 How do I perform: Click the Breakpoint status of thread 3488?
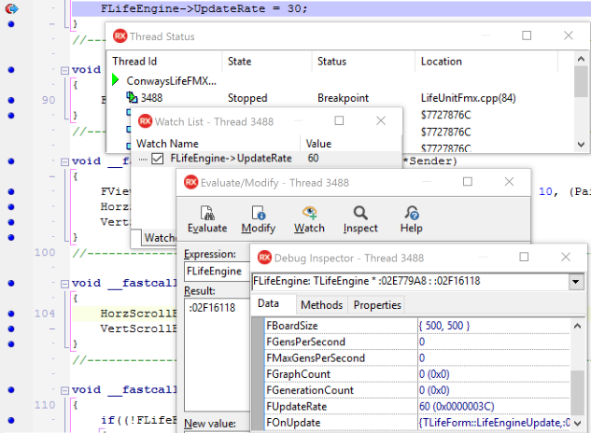[x=343, y=98]
